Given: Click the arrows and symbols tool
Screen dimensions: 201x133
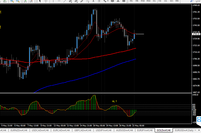Looking at the screenshot, I should 105,1.
